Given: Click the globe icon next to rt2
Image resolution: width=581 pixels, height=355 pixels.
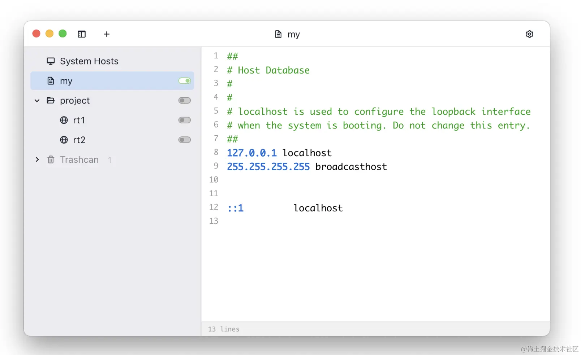Looking at the screenshot, I should click(64, 140).
